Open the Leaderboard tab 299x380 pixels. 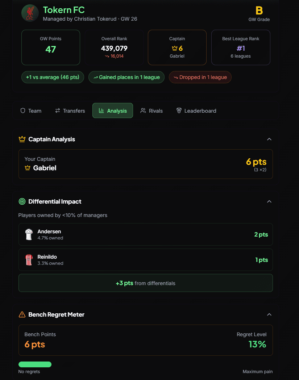click(x=196, y=110)
